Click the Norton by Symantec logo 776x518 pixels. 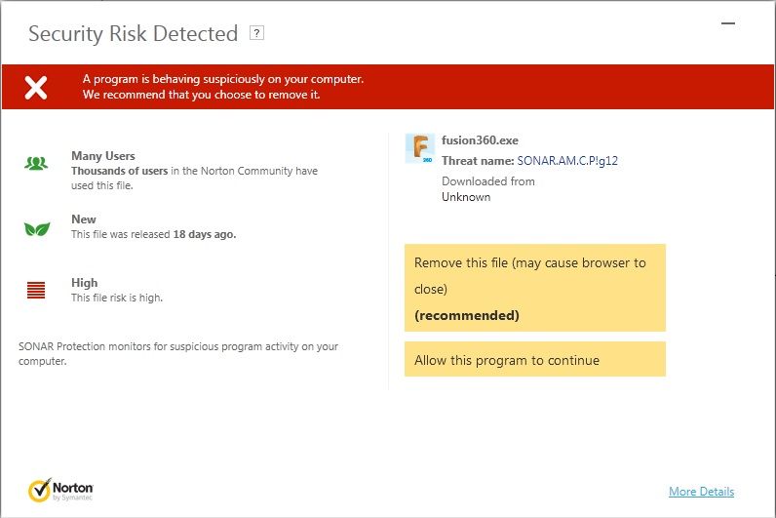[x=61, y=489]
